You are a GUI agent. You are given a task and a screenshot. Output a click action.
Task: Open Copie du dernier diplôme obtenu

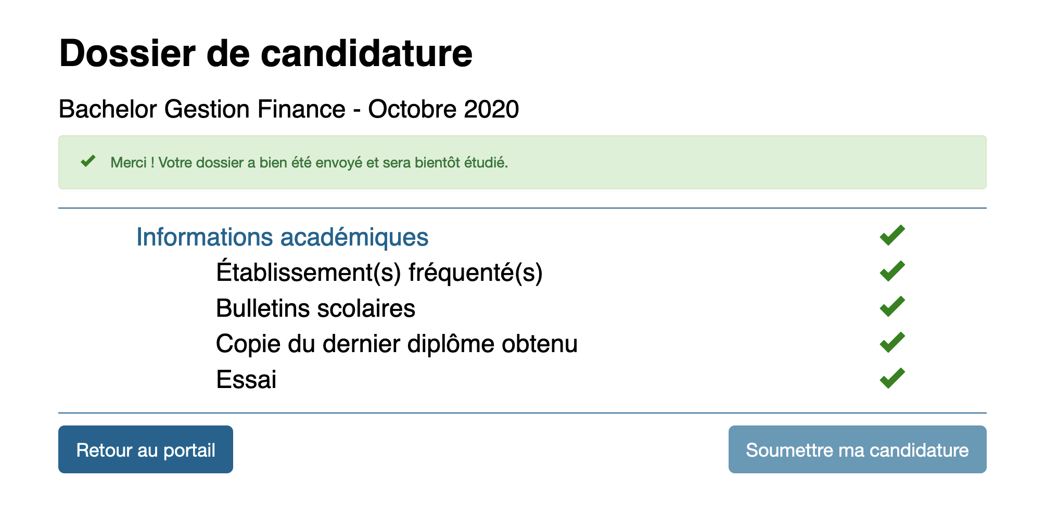pyautogui.click(x=397, y=344)
